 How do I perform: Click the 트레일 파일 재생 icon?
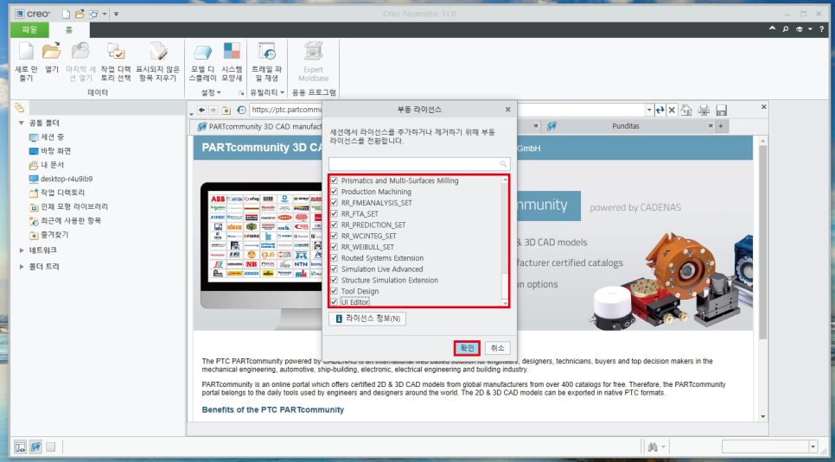(266, 61)
